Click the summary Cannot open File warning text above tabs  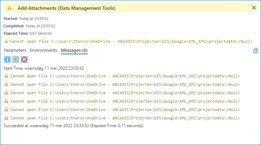[131, 41]
